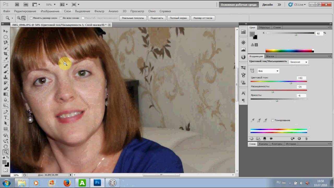Viewport: 334px width, 188px height.
Task: Toggle on-image adjustment hand tool
Action: click(x=252, y=71)
